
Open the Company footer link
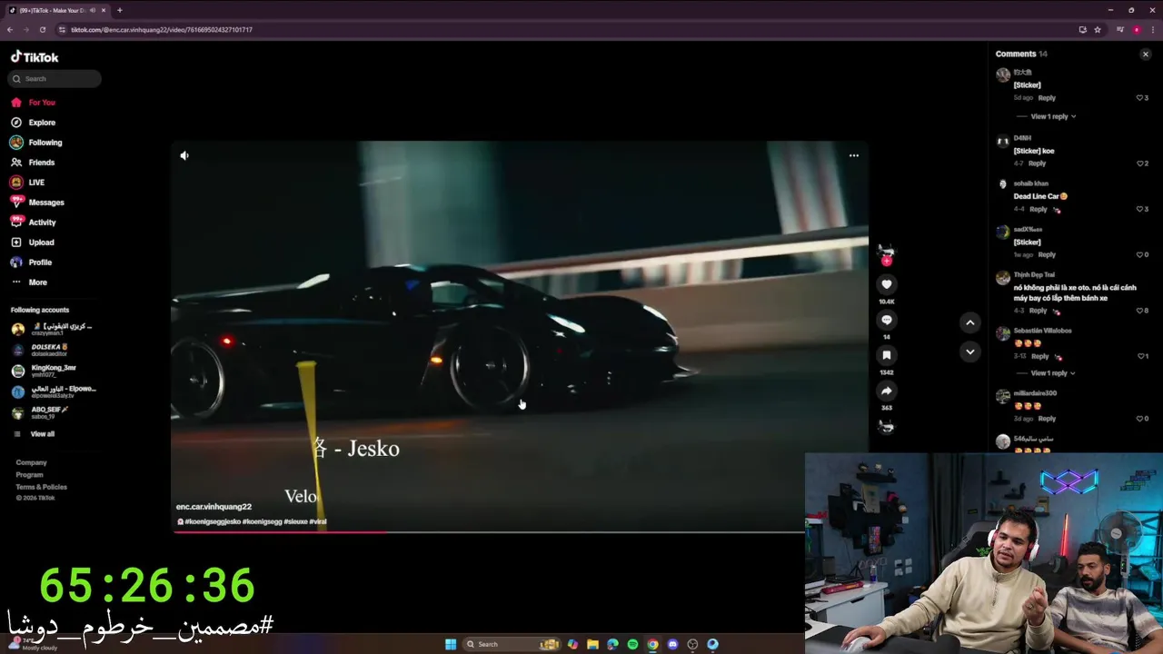pos(31,462)
